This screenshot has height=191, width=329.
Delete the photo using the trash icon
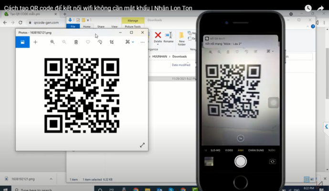tap(76, 42)
